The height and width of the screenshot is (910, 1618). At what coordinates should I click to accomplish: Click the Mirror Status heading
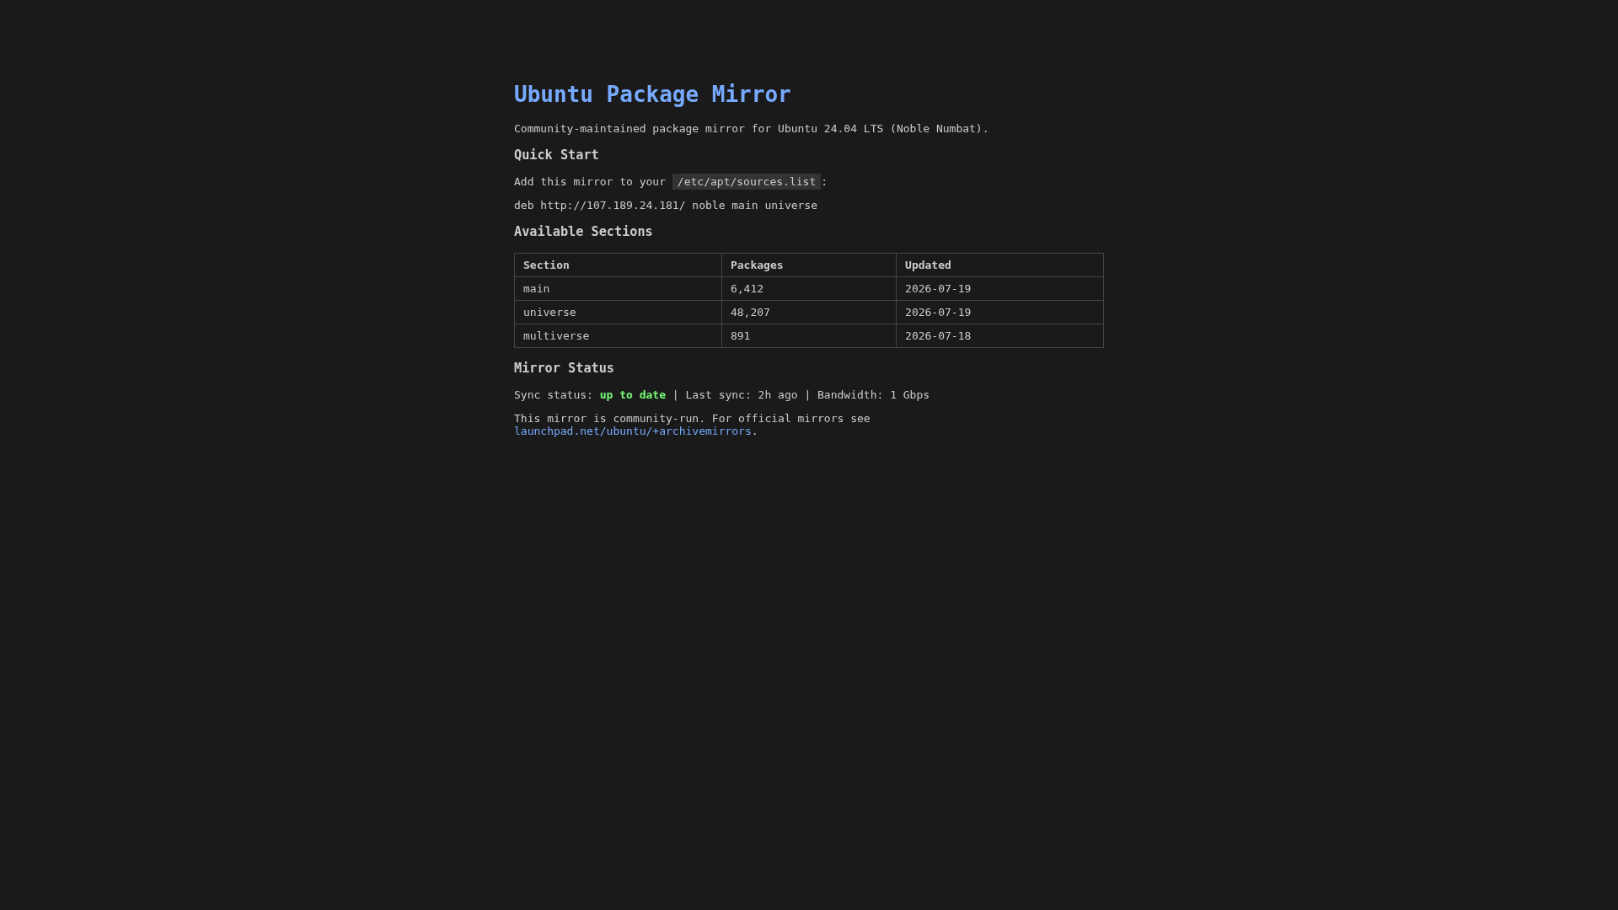tap(564, 368)
